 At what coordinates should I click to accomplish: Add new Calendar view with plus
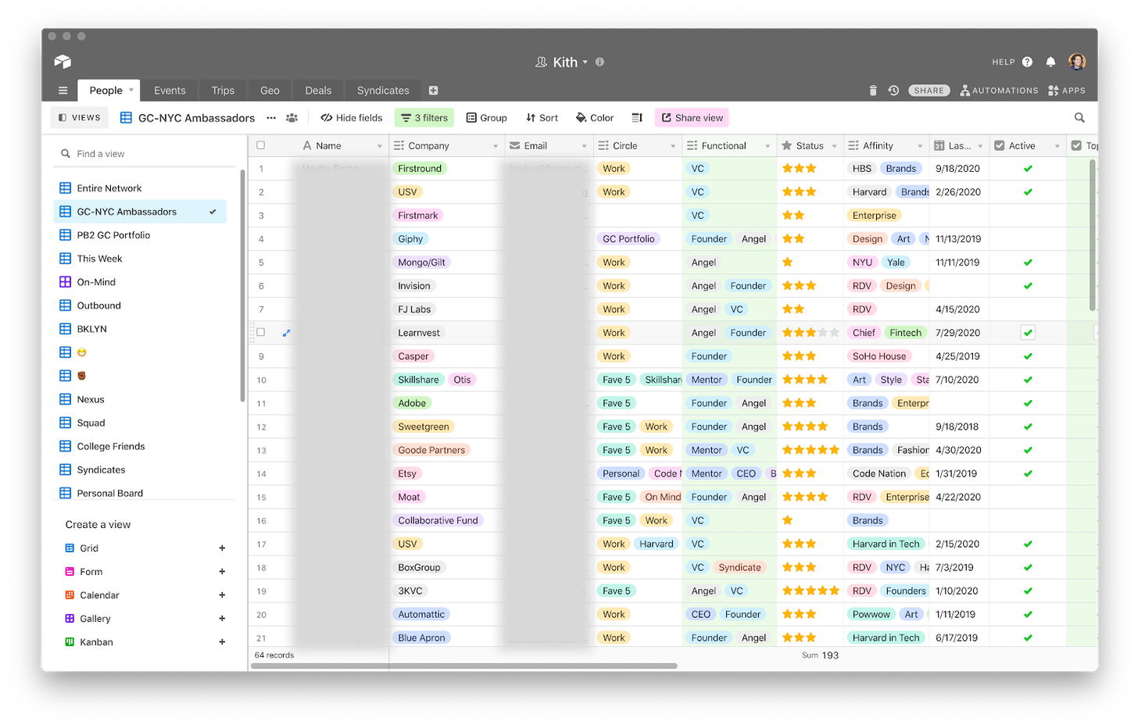222,595
